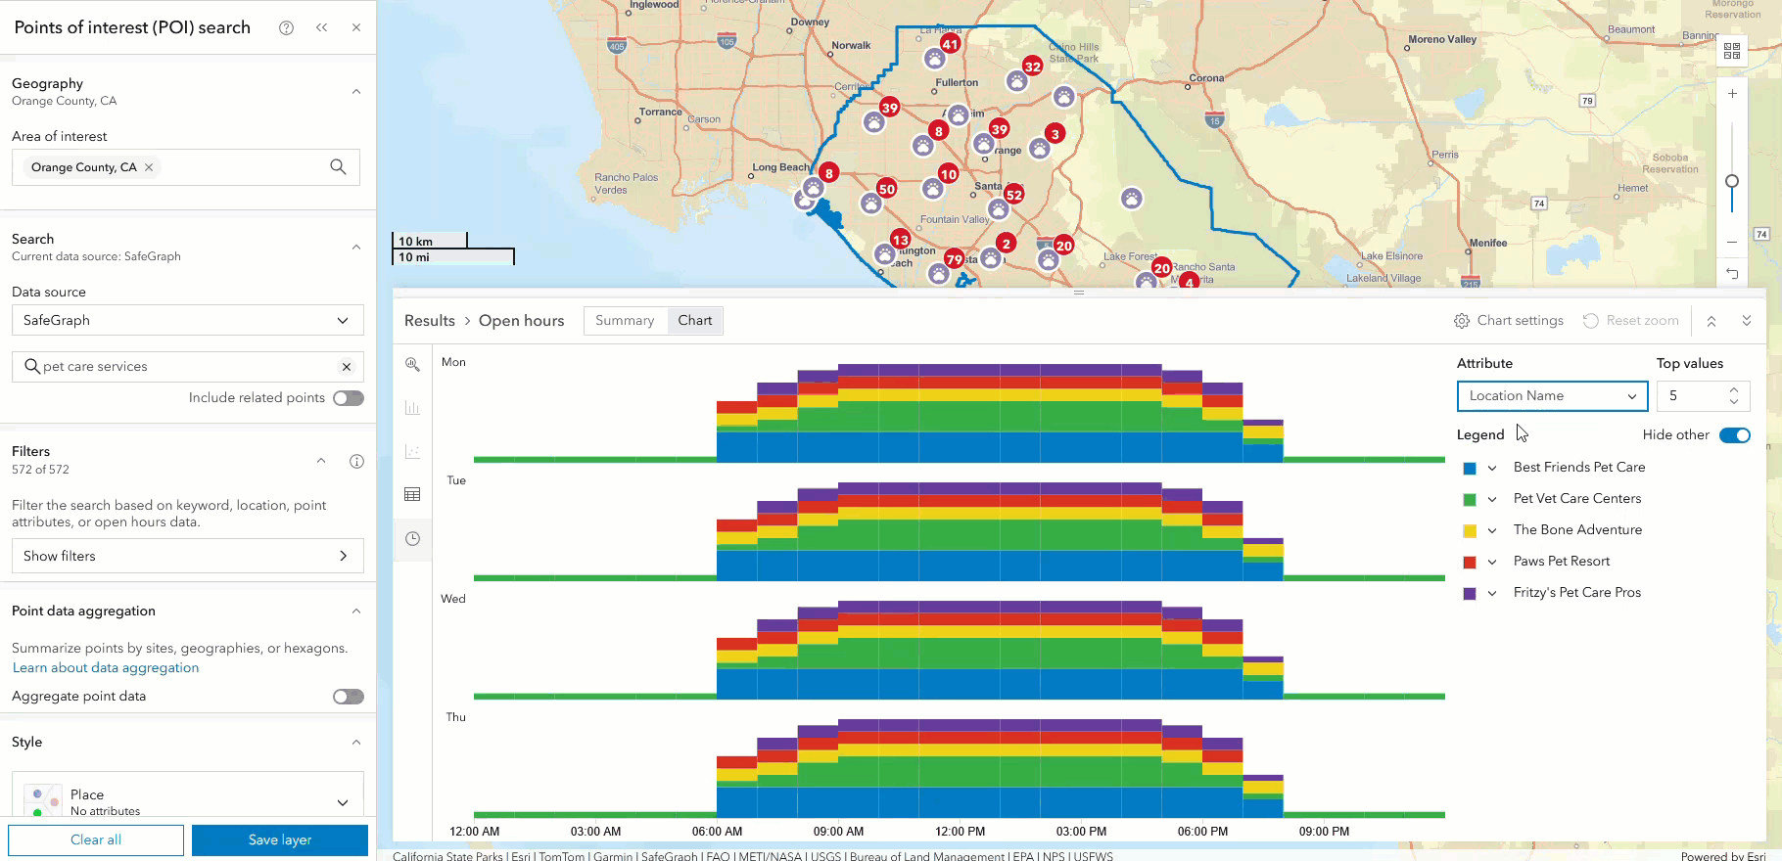This screenshot has width=1782, height=861.
Task: Click the blue Best Friends Pet Care swatch
Action: 1470,469
